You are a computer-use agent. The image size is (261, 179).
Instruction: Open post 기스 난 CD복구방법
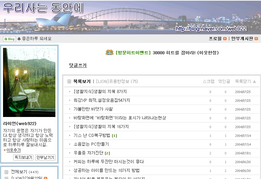[92, 136]
